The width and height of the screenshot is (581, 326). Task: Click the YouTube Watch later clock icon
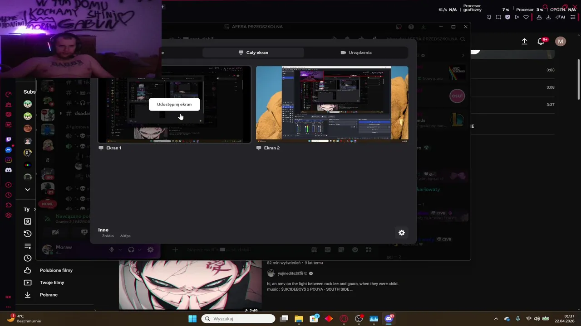point(28,258)
